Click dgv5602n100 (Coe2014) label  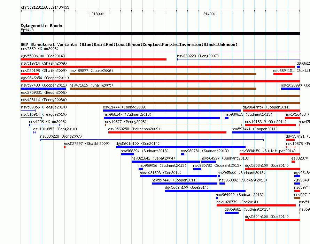point(187,187)
